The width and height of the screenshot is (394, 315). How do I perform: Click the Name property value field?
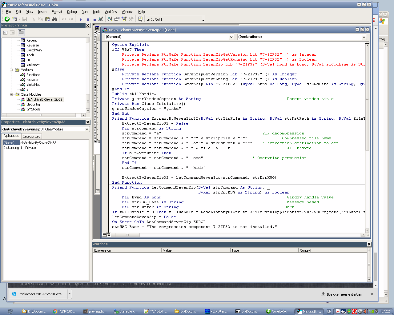[54, 143]
